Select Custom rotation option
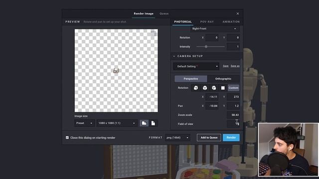 pyautogui.click(x=233, y=88)
